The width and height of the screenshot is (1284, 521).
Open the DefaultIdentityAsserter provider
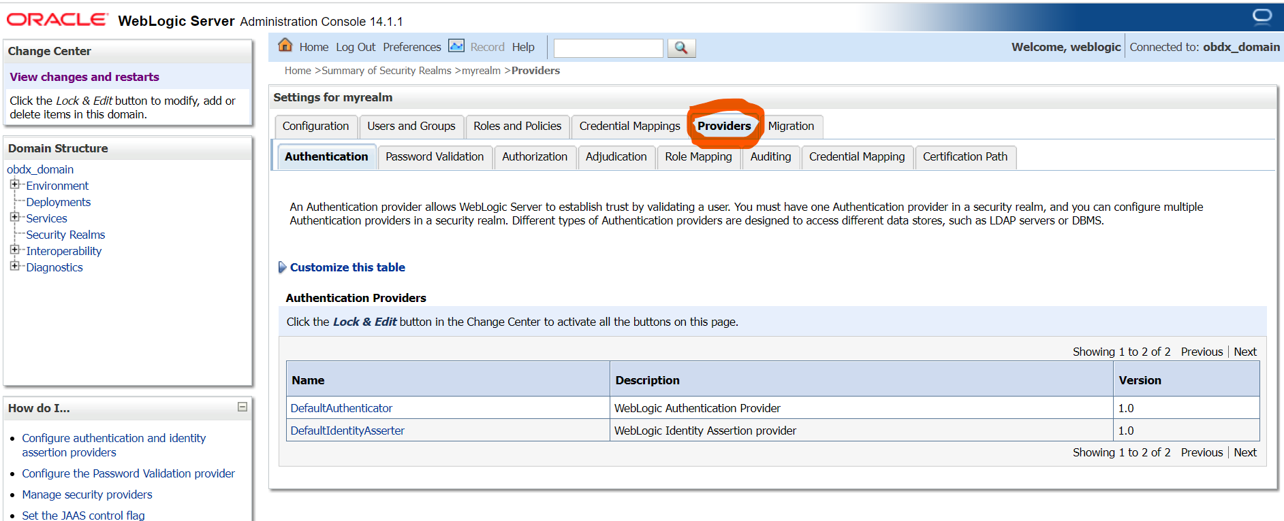(x=347, y=431)
